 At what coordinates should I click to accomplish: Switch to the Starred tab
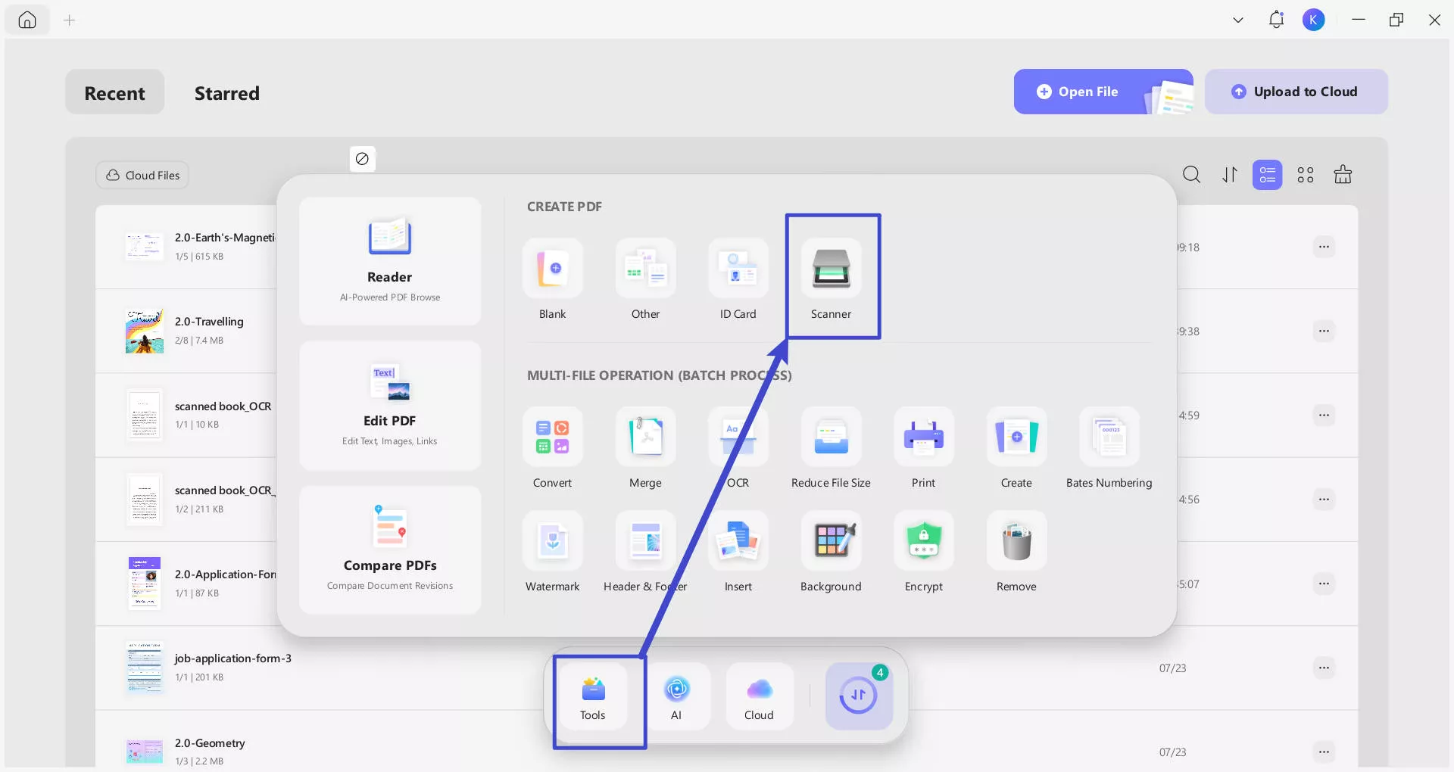226,93
